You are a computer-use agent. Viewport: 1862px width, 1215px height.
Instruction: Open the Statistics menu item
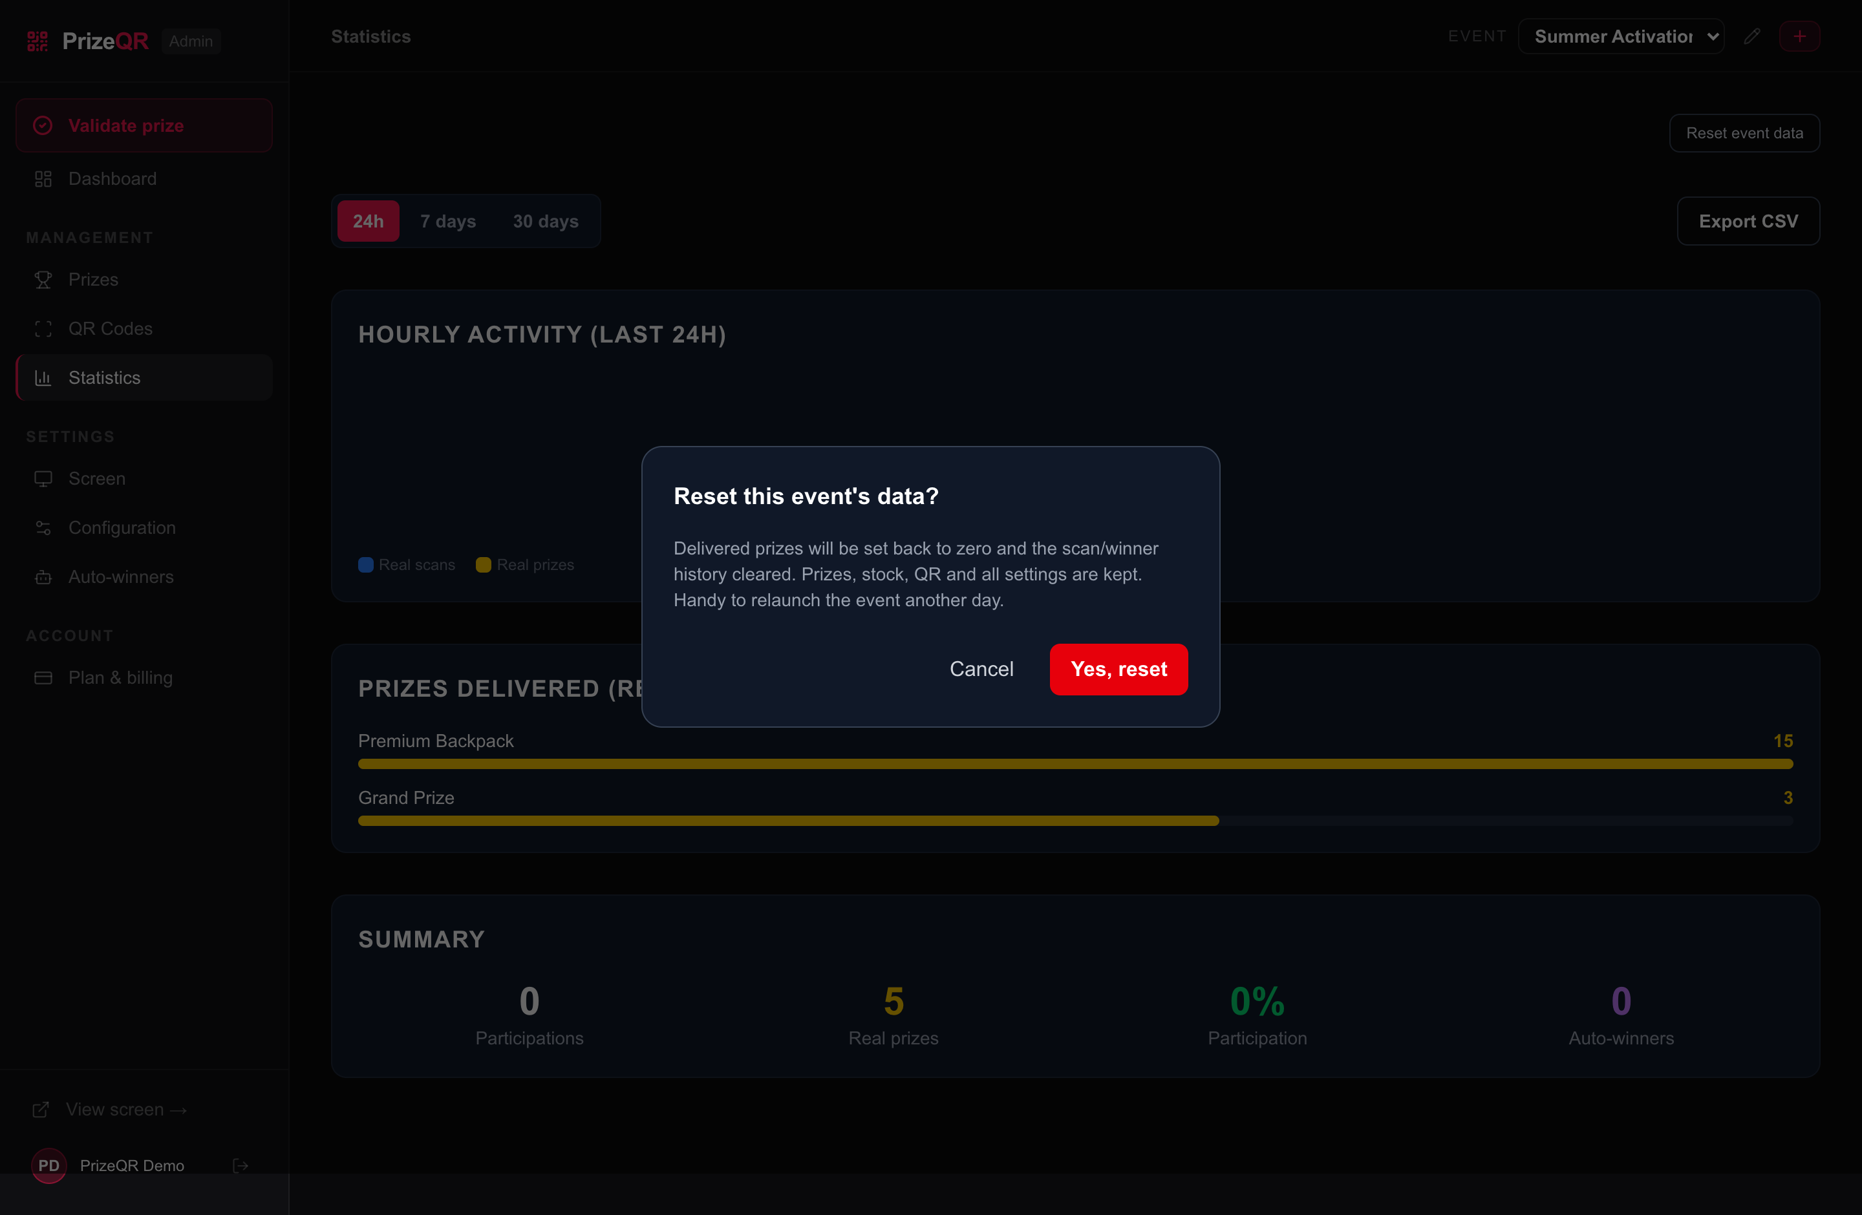[x=144, y=379]
